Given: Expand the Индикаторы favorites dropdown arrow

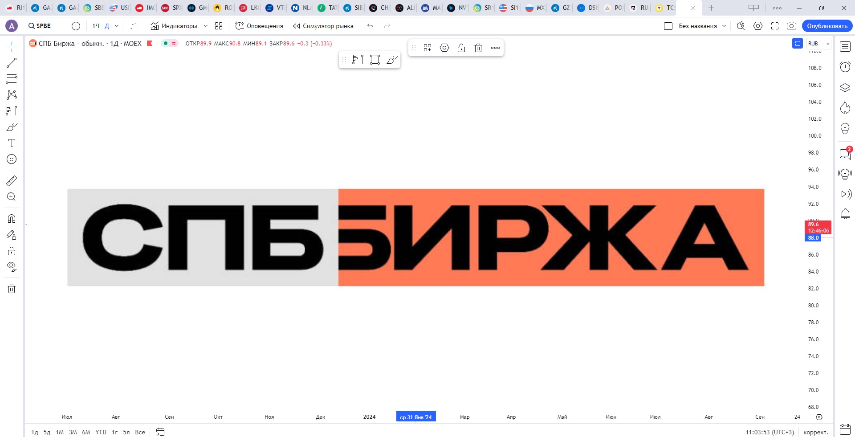Looking at the screenshot, I should click(x=205, y=26).
